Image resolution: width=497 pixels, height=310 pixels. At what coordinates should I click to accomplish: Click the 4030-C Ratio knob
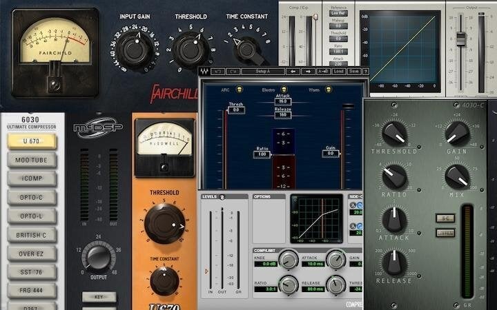pos(394,176)
